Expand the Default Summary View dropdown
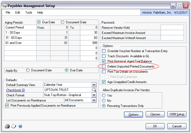 click(94, 85)
